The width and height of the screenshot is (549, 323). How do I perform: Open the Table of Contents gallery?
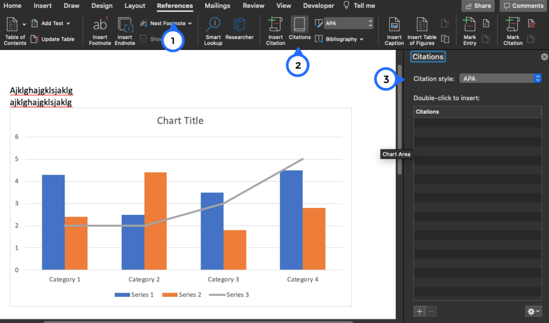click(x=14, y=32)
